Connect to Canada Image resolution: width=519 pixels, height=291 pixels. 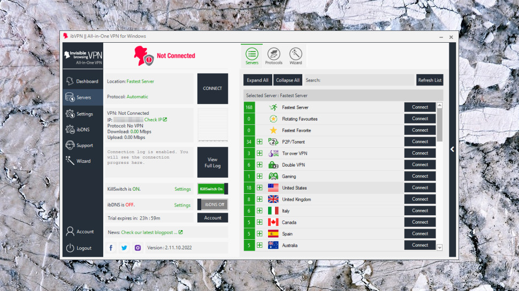(x=419, y=222)
